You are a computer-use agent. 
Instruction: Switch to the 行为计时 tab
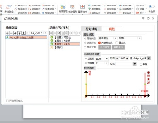tap(91, 29)
